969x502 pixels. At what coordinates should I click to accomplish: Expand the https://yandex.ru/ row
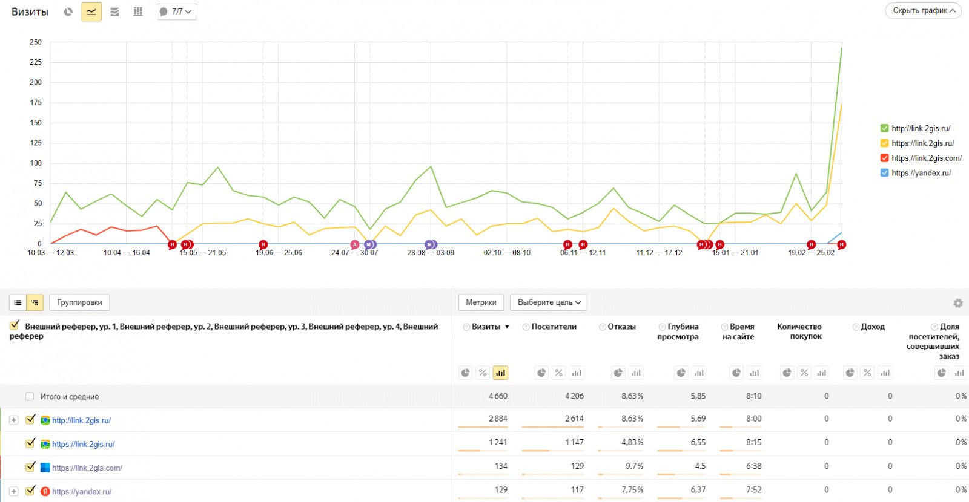13,491
